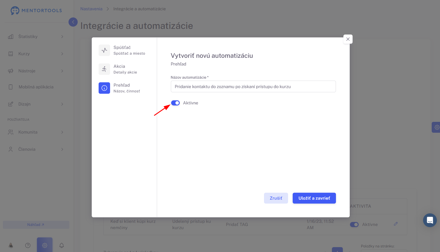The width and height of the screenshot is (440, 252).
Task: Open notifications bell icon
Action: click(62, 245)
